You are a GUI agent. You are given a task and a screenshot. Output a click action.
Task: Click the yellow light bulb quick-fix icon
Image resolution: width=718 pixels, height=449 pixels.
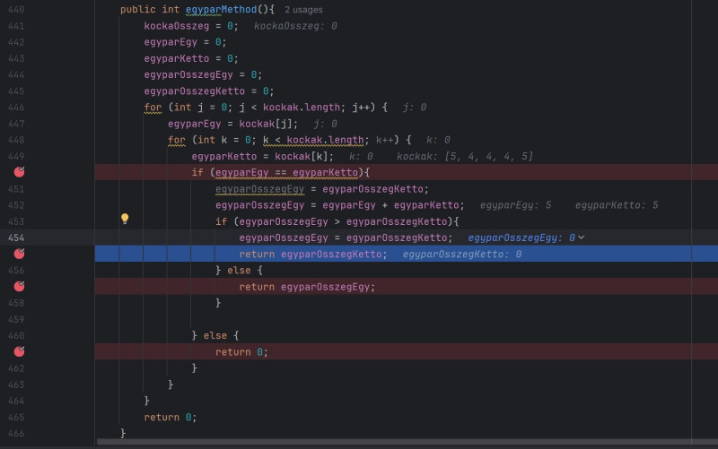[125, 219]
